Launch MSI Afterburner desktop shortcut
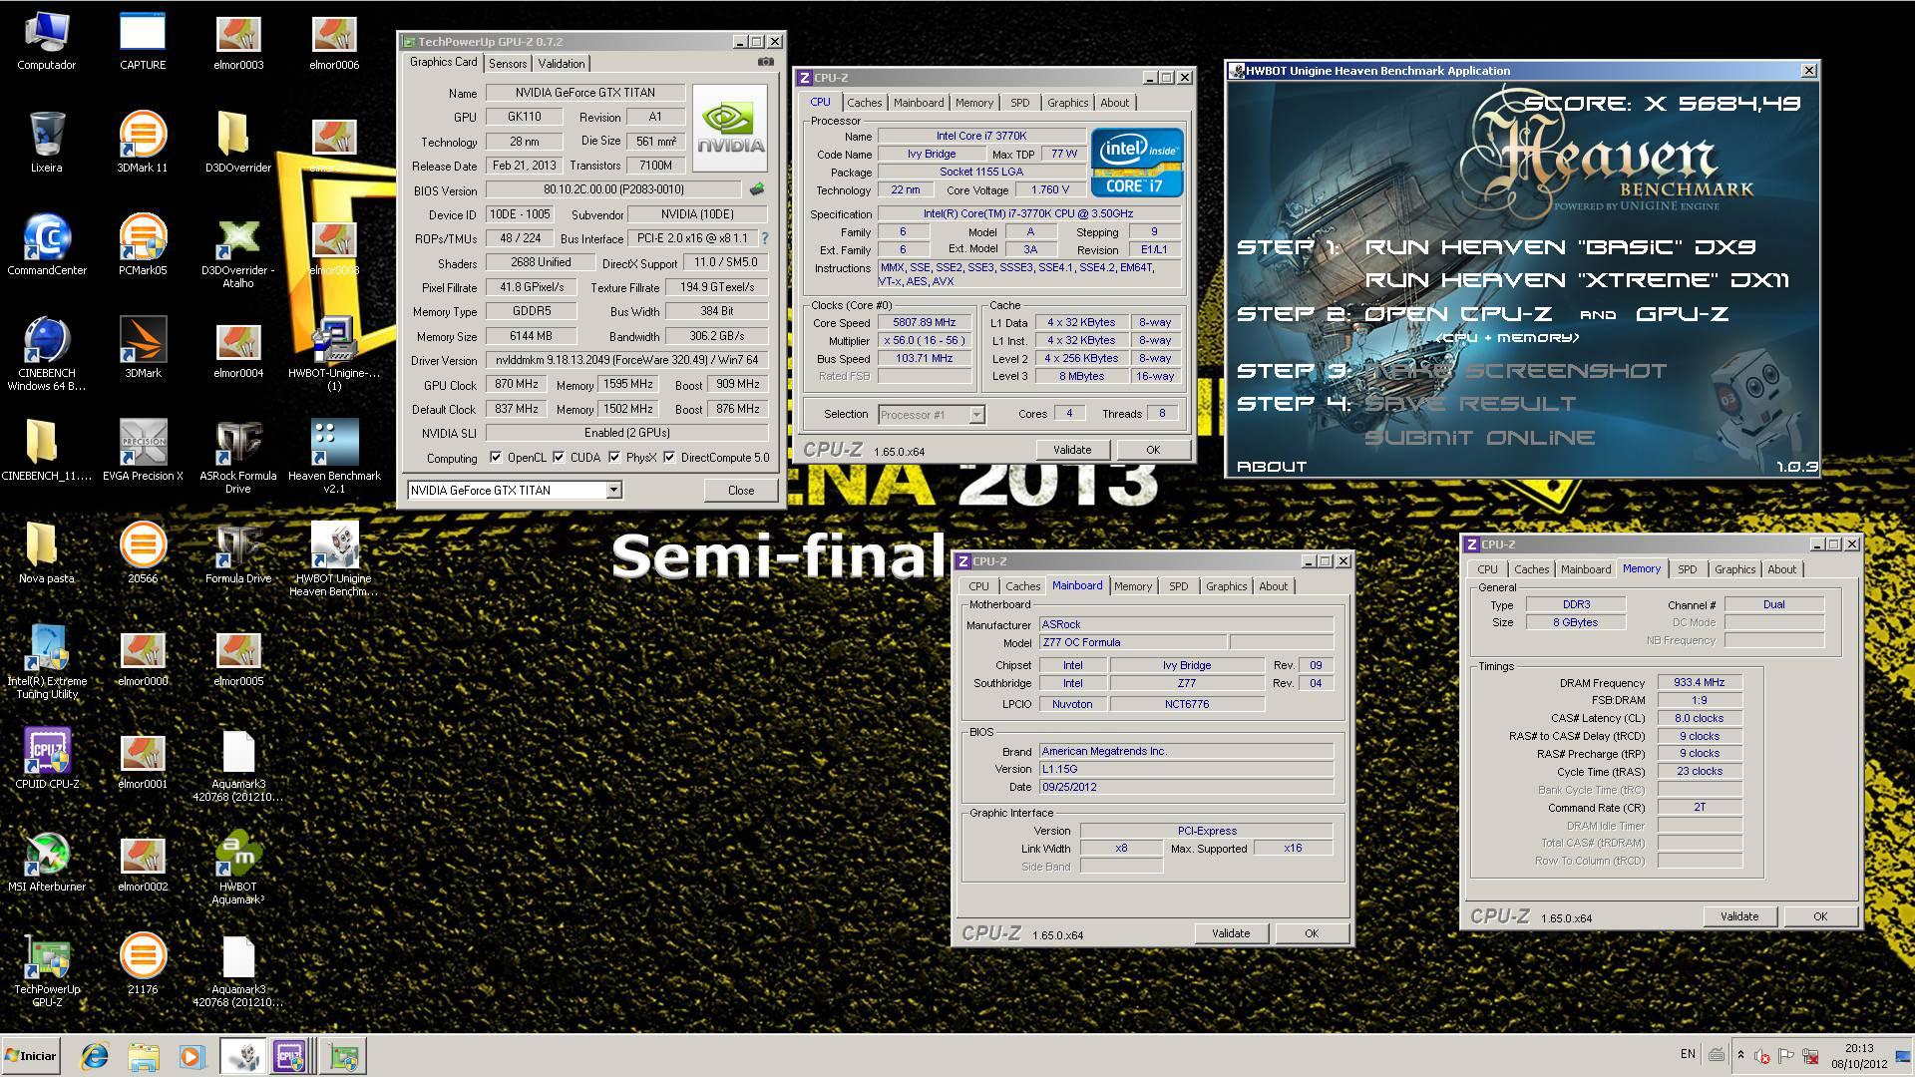Screen dimensions: 1915x1077 46,862
